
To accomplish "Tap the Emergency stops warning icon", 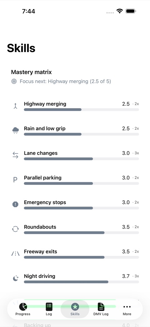I will [x=15, y=204].
